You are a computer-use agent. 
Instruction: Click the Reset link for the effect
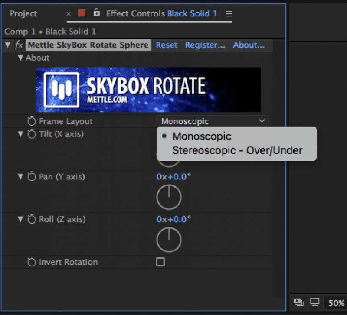click(x=167, y=45)
